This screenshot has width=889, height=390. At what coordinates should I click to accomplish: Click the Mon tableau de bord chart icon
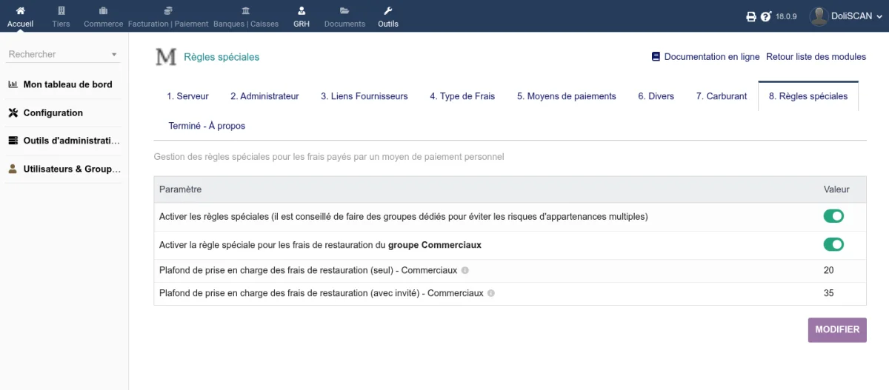[13, 84]
